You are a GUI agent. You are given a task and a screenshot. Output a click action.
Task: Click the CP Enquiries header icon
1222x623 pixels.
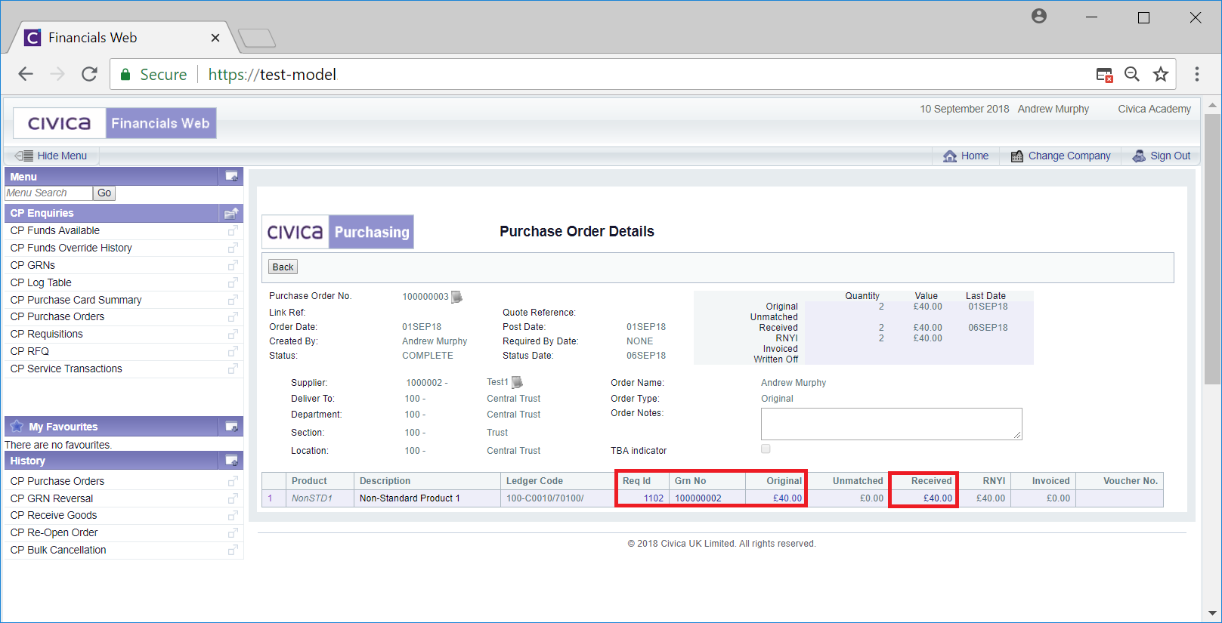tap(232, 213)
